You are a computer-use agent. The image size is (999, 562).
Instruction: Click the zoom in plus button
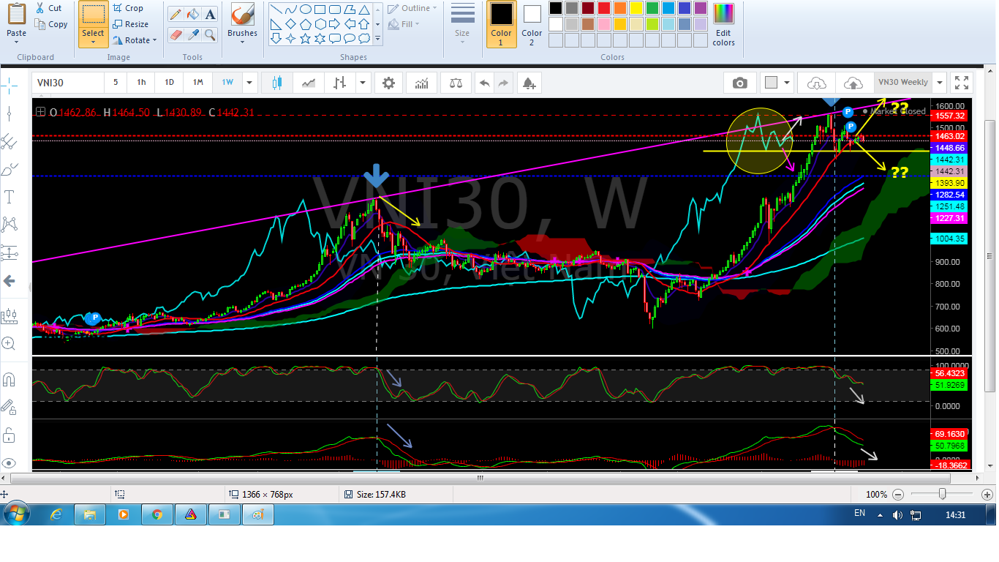tap(987, 495)
